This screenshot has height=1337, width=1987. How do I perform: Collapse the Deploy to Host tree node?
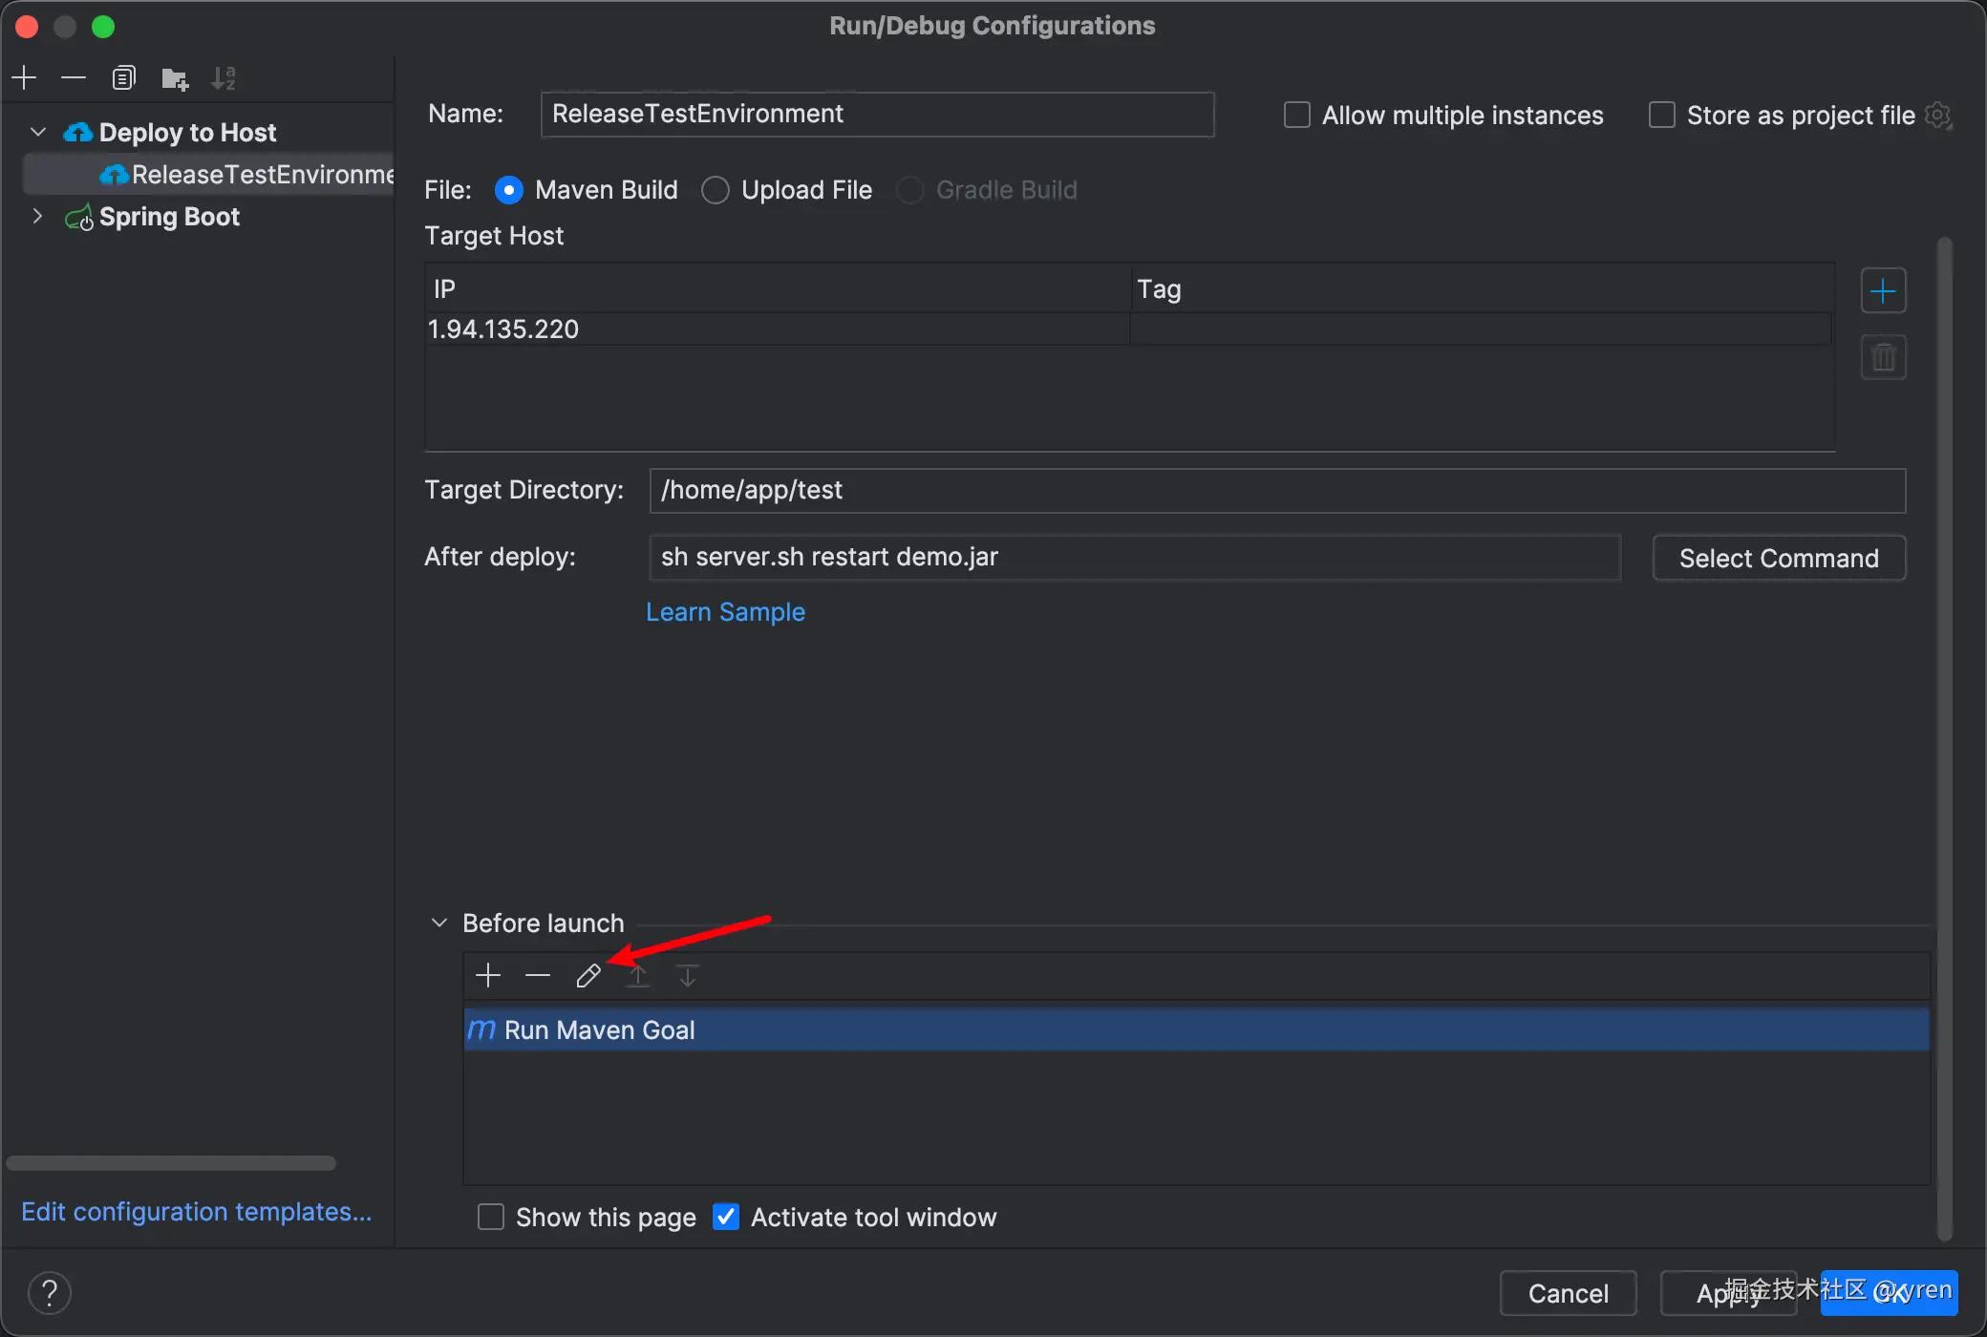pyautogui.click(x=38, y=132)
